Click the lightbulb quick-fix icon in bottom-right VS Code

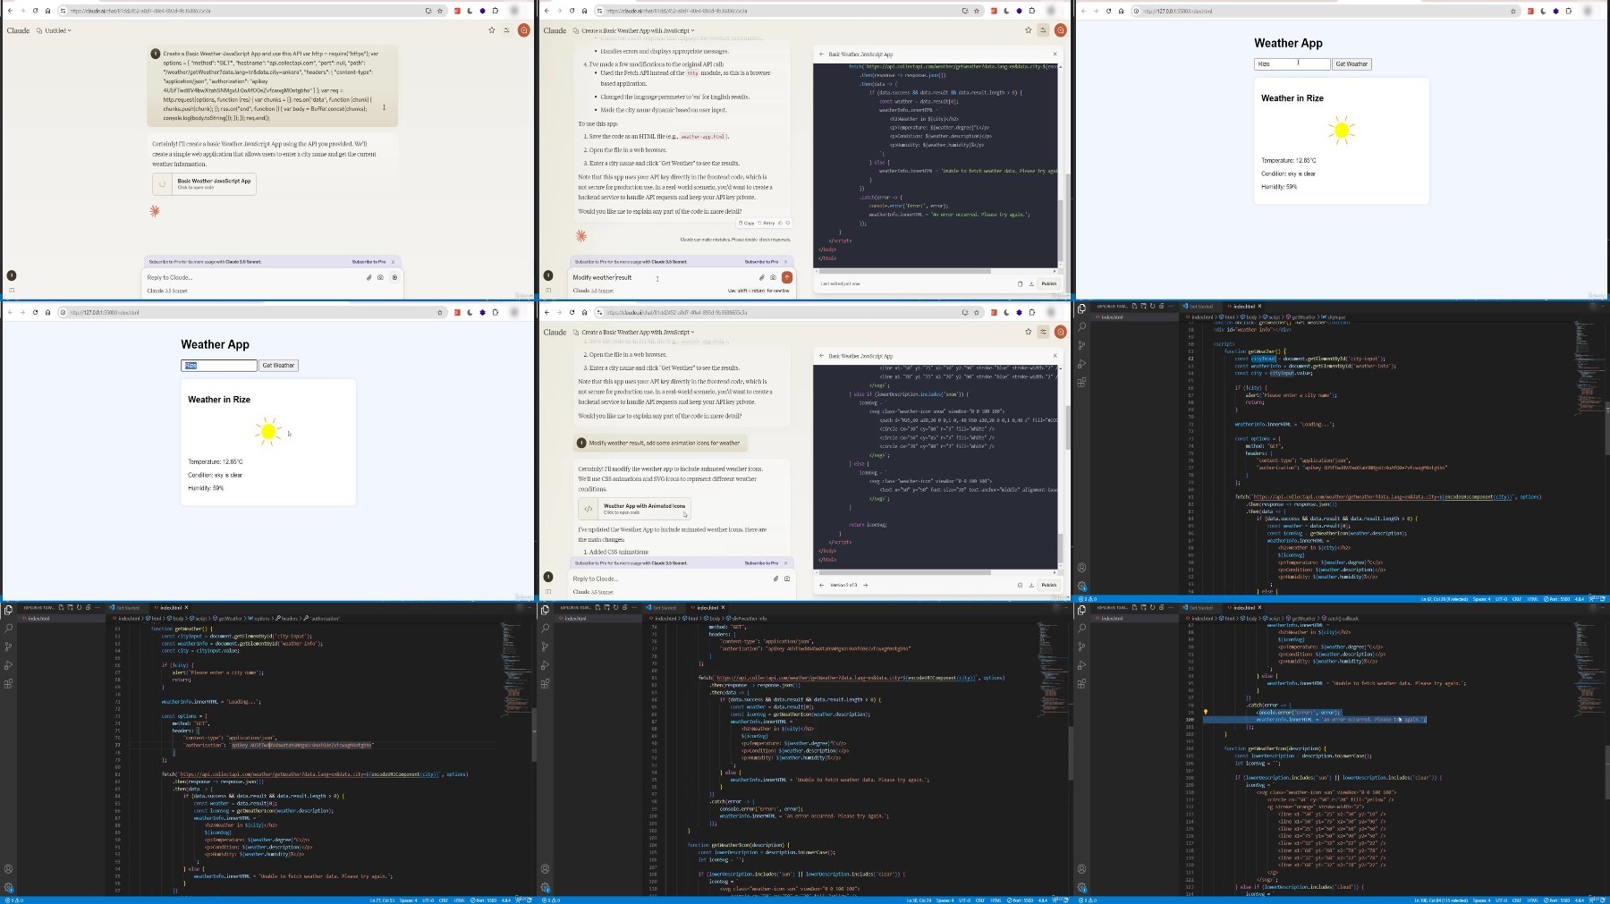tap(1205, 713)
